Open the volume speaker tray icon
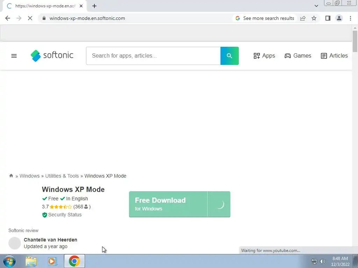The image size is (358, 268). click(x=323, y=261)
